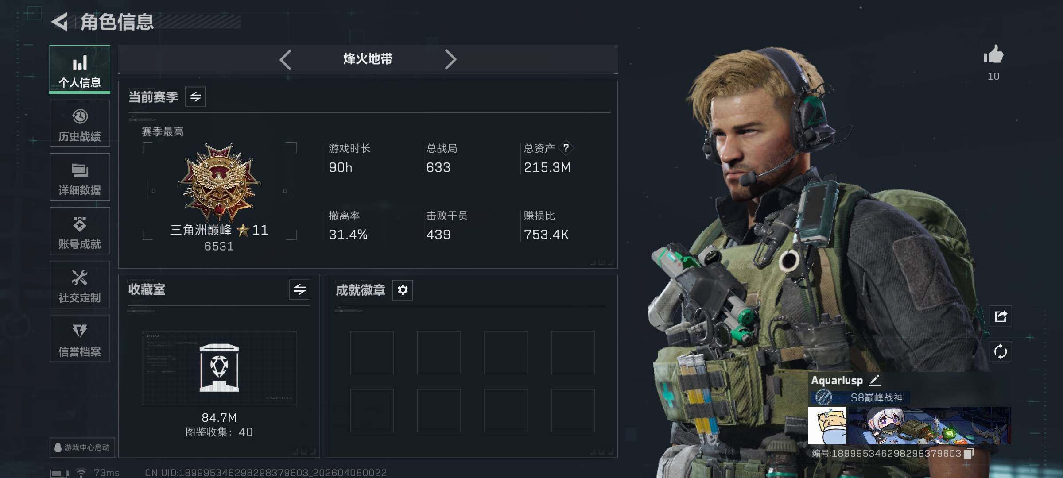Image resolution: width=1063 pixels, height=478 pixels.
Task: Select the 账号成就 sidebar tab
Action: click(80, 231)
